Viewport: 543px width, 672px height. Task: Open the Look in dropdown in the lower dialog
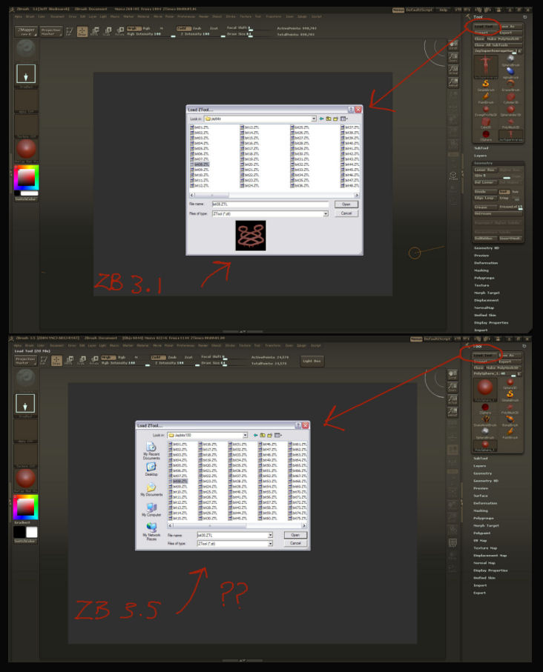click(x=245, y=435)
